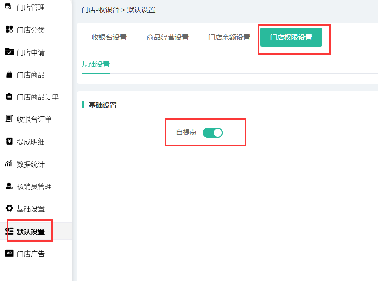The height and width of the screenshot is (281, 378).
Task: Click the 核销员管理 user icon
Action: [x=9, y=186]
